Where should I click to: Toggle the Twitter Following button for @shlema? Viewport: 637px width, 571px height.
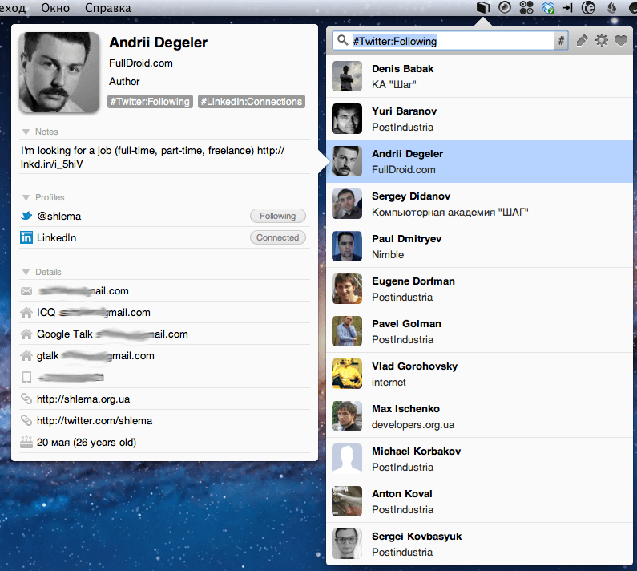[x=278, y=216]
